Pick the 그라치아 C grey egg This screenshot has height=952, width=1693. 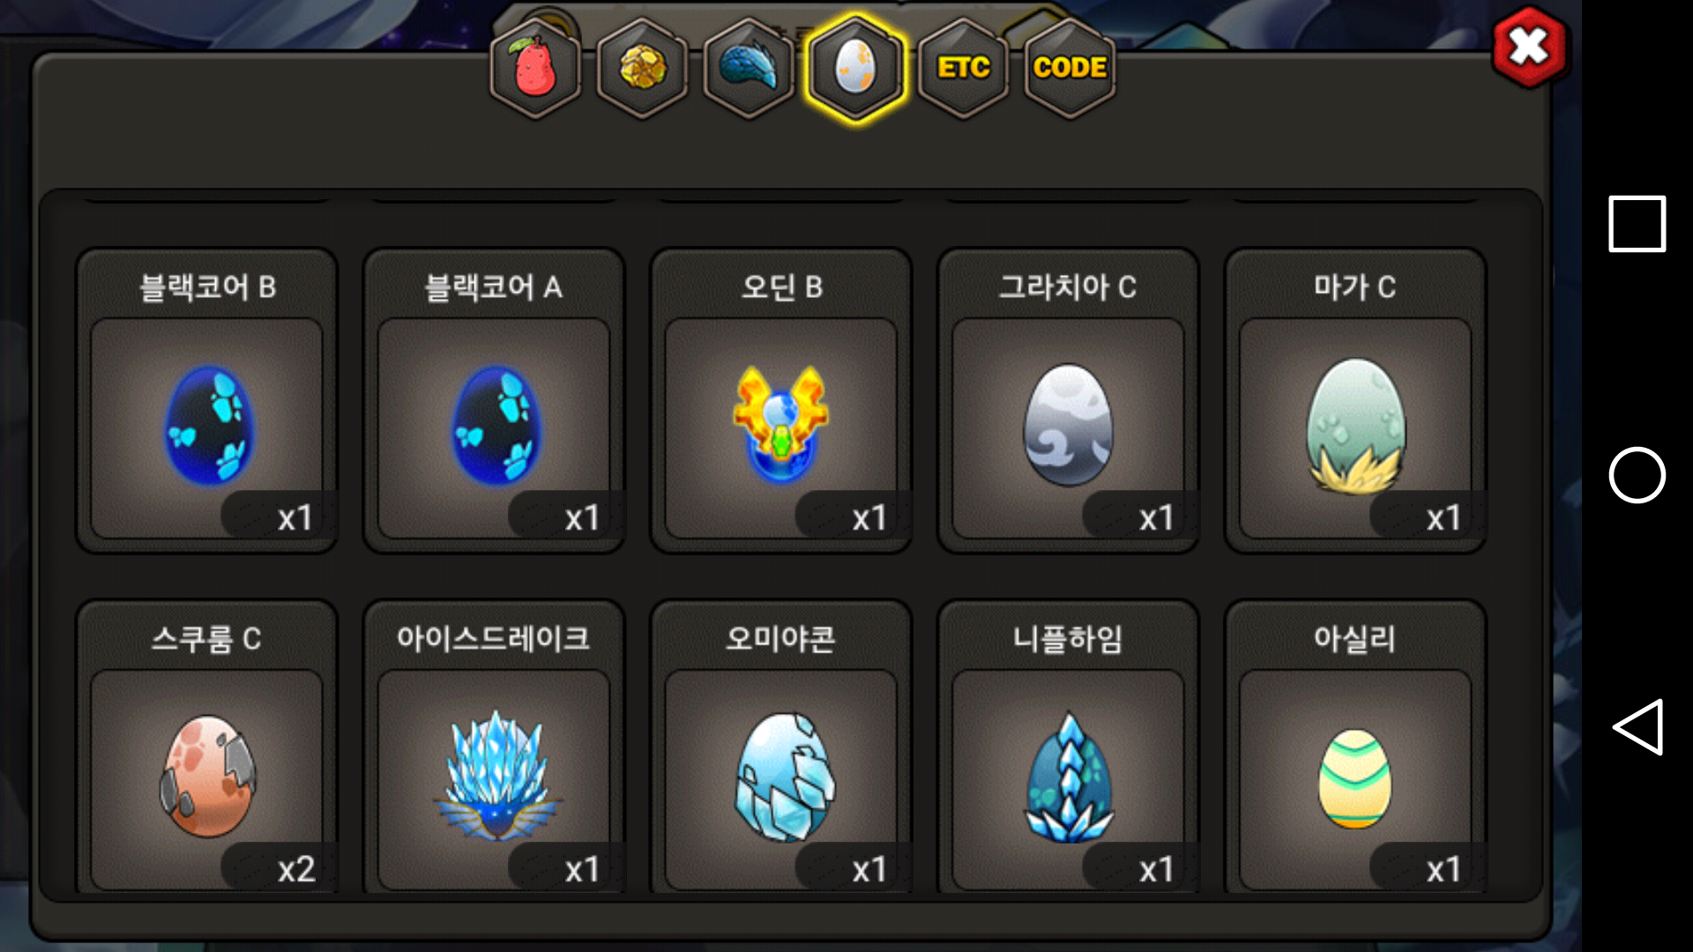click(1068, 401)
